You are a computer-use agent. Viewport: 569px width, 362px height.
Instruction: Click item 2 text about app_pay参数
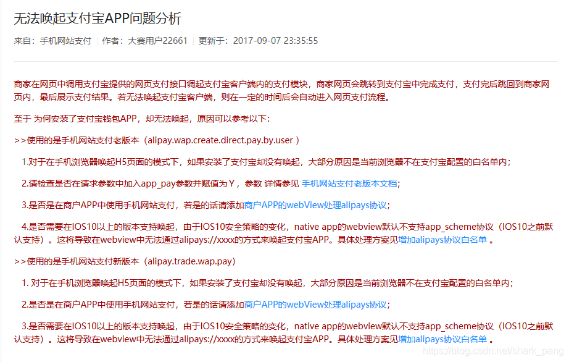click(210, 183)
